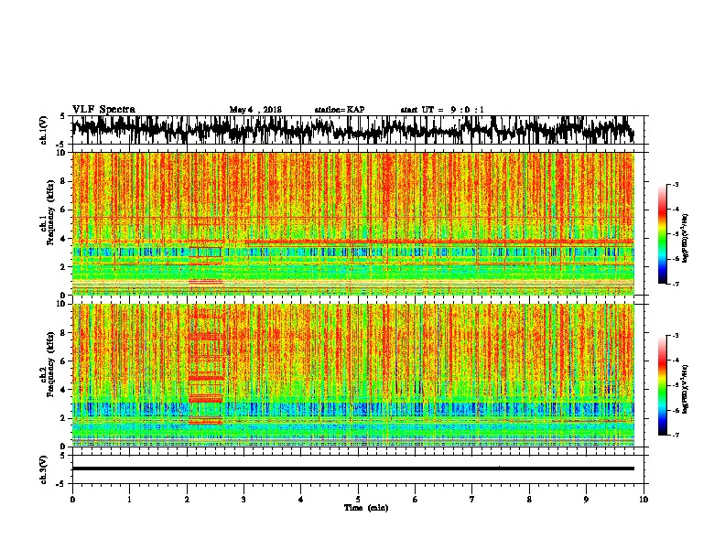Click the "ch.1(V)" waveform axis label
This screenshot has width=725, height=560.
pos(44,130)
